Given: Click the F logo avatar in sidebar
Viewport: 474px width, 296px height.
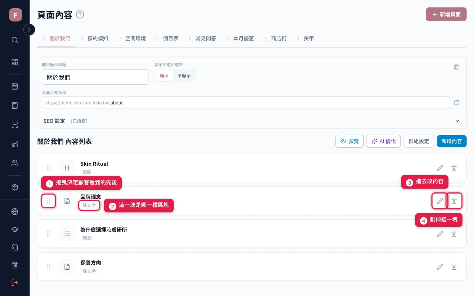Looking at the screenshot, I should tap(15, 15).
